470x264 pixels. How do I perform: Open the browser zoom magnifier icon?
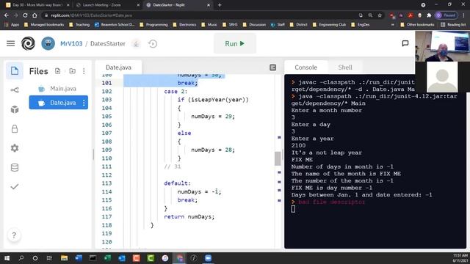[x=370, y=15]
